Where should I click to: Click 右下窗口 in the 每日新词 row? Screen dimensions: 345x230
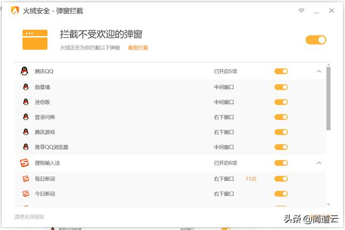224,179
